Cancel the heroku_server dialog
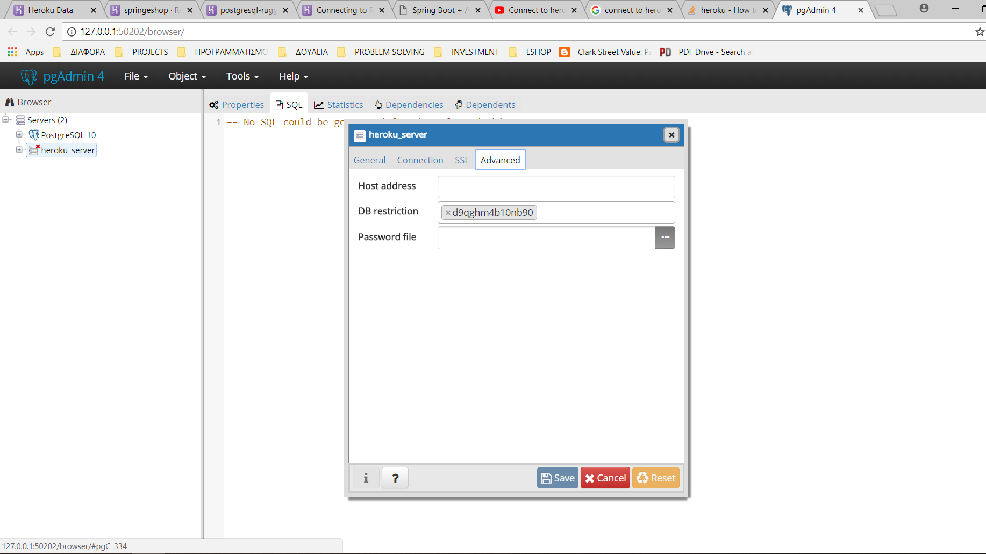The image size is (986, 554). pos(605,478)
